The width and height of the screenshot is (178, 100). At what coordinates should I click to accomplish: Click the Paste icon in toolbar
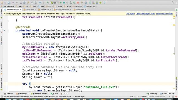click(28, 2)
